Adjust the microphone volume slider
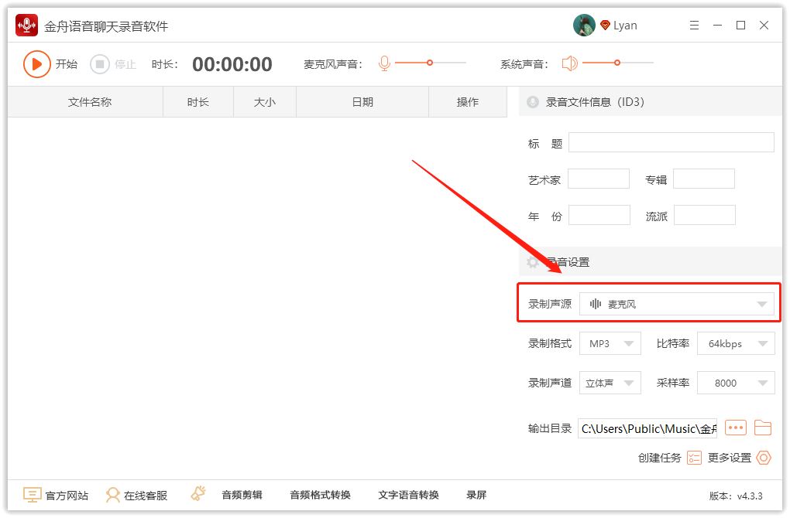This screenshot has height=518, width=790. point(430,63)
